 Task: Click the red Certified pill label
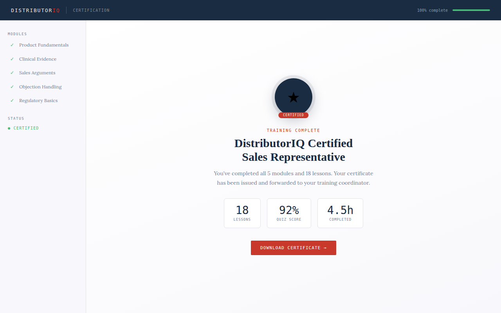coord(293,115)
